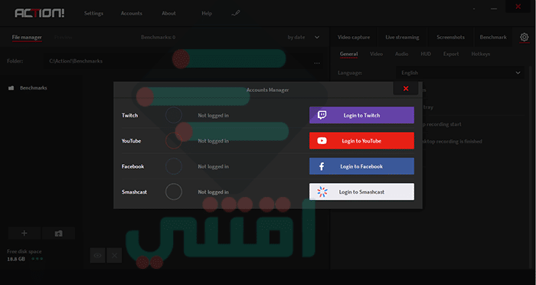Click the Facebook f logo icon
The height and width of the screenshot is (285, 536).
point(322,166)
